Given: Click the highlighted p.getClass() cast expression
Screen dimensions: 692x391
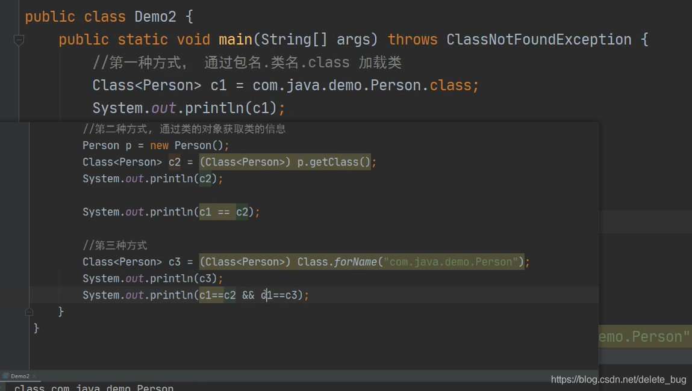Looking at the screenshot, I should (285, 162).
